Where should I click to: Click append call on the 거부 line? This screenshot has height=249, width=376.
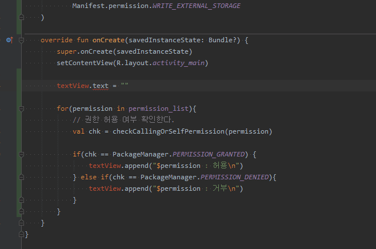point(136,188)
